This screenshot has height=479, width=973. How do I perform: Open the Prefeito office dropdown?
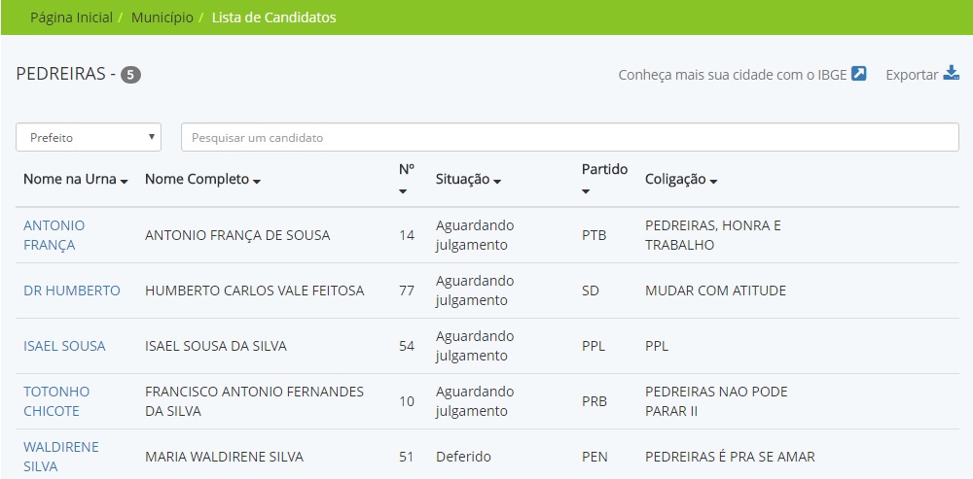(89, 138)
